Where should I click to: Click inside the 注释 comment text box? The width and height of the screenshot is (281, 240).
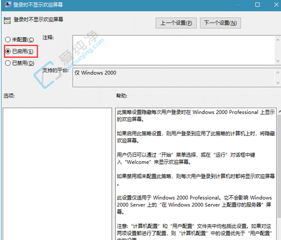pyautogui.click(x=173, y=50)
